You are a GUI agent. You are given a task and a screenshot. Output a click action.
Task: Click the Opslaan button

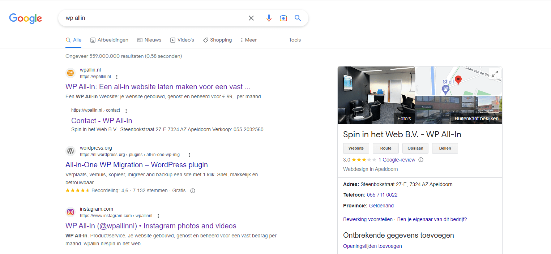415,148
